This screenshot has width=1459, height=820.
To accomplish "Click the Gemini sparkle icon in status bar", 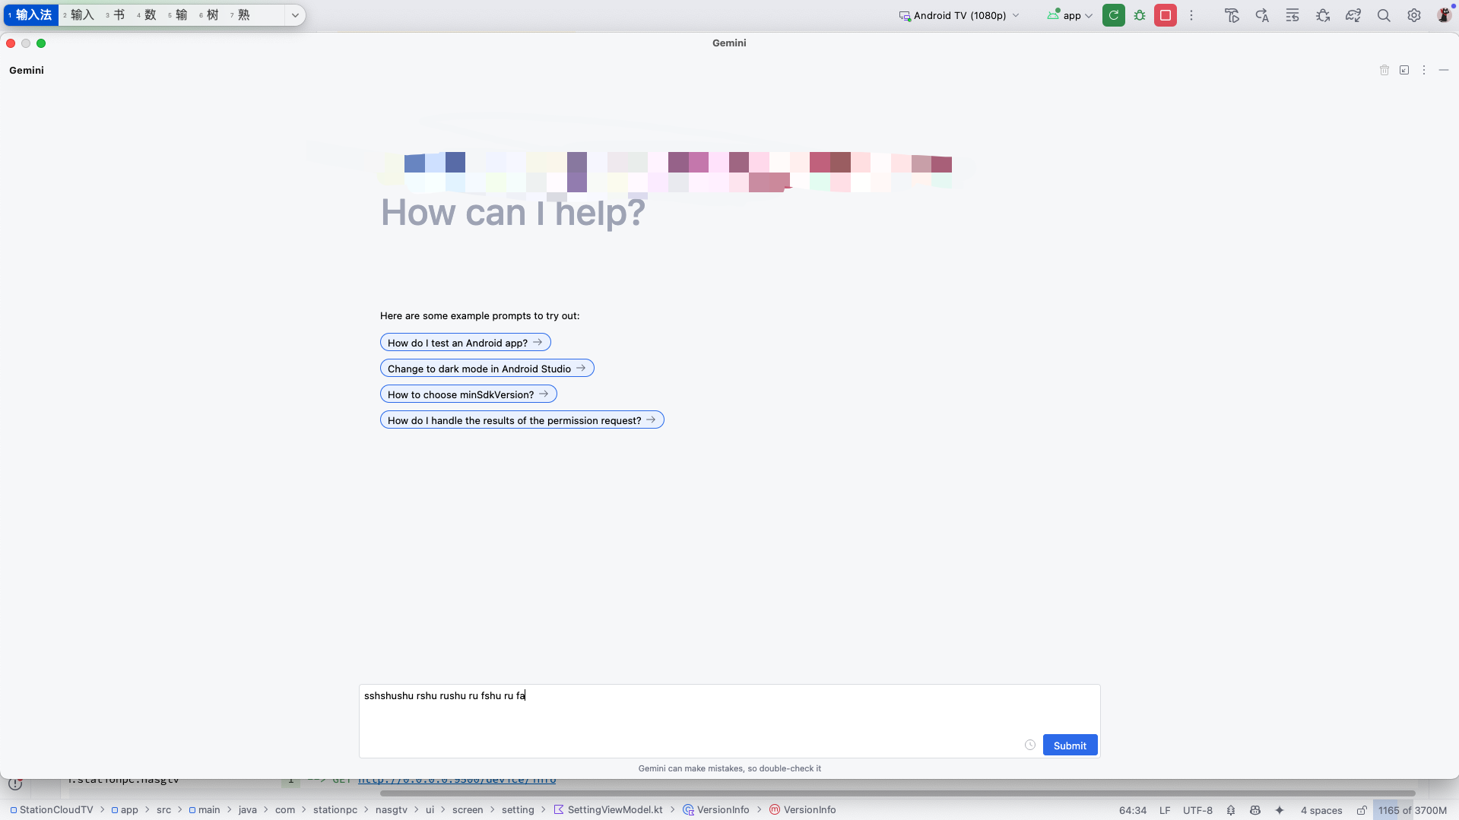I will coord(1279,810).
